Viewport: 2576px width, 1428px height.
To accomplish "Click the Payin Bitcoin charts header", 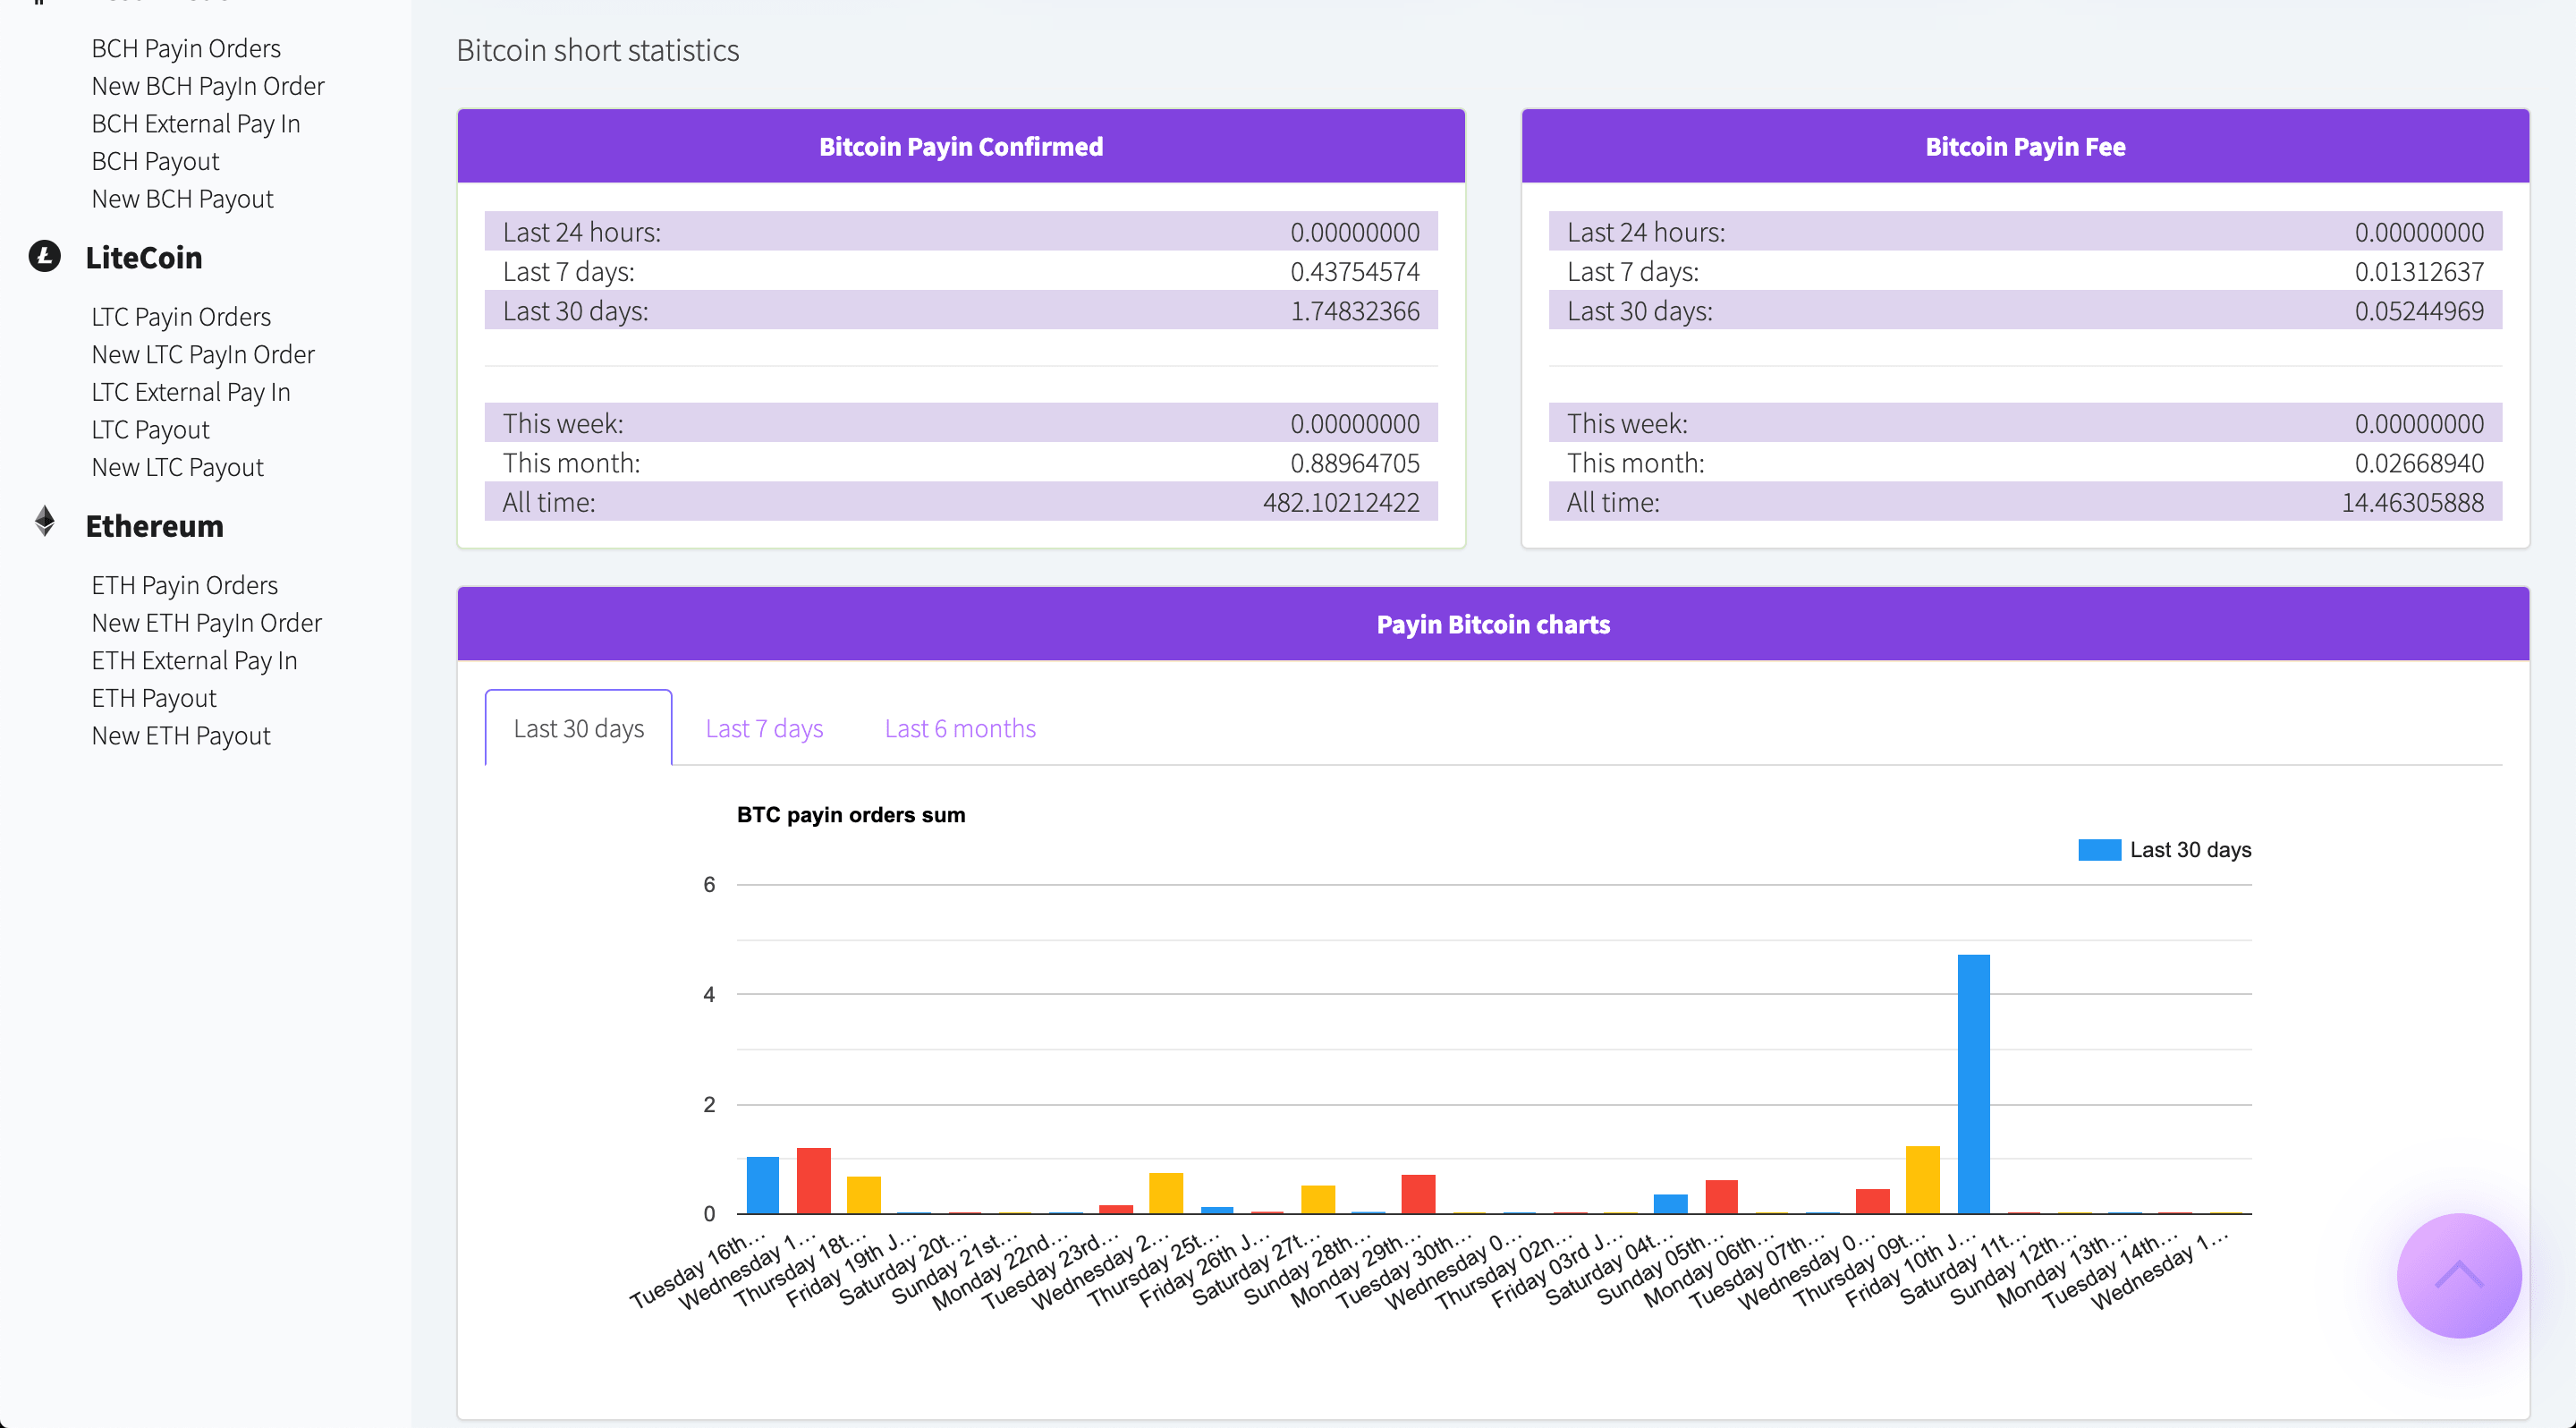I will 1493,624.
